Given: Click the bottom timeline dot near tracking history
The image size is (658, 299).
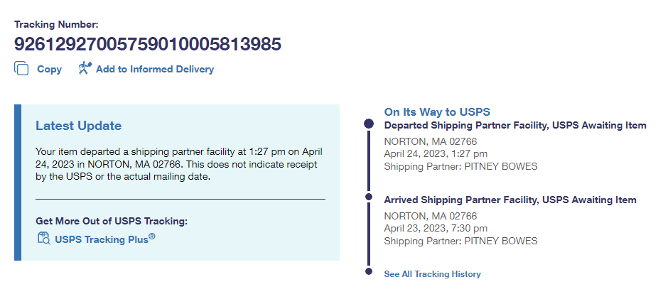Looking at the screenshot, I should pos(368,271).
